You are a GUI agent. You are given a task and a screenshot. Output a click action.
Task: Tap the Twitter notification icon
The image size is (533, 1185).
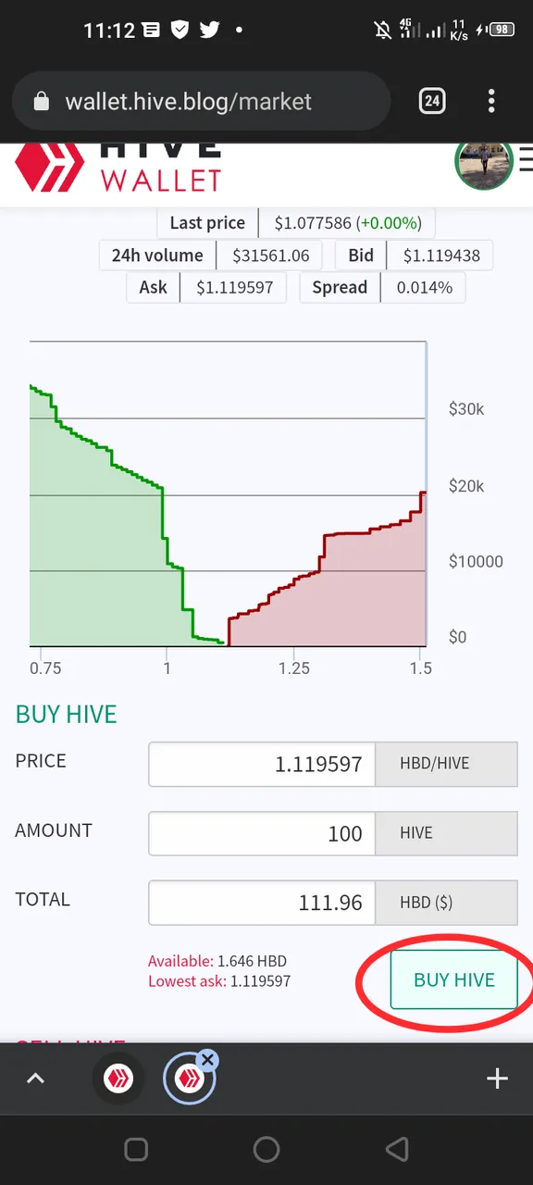209,30
